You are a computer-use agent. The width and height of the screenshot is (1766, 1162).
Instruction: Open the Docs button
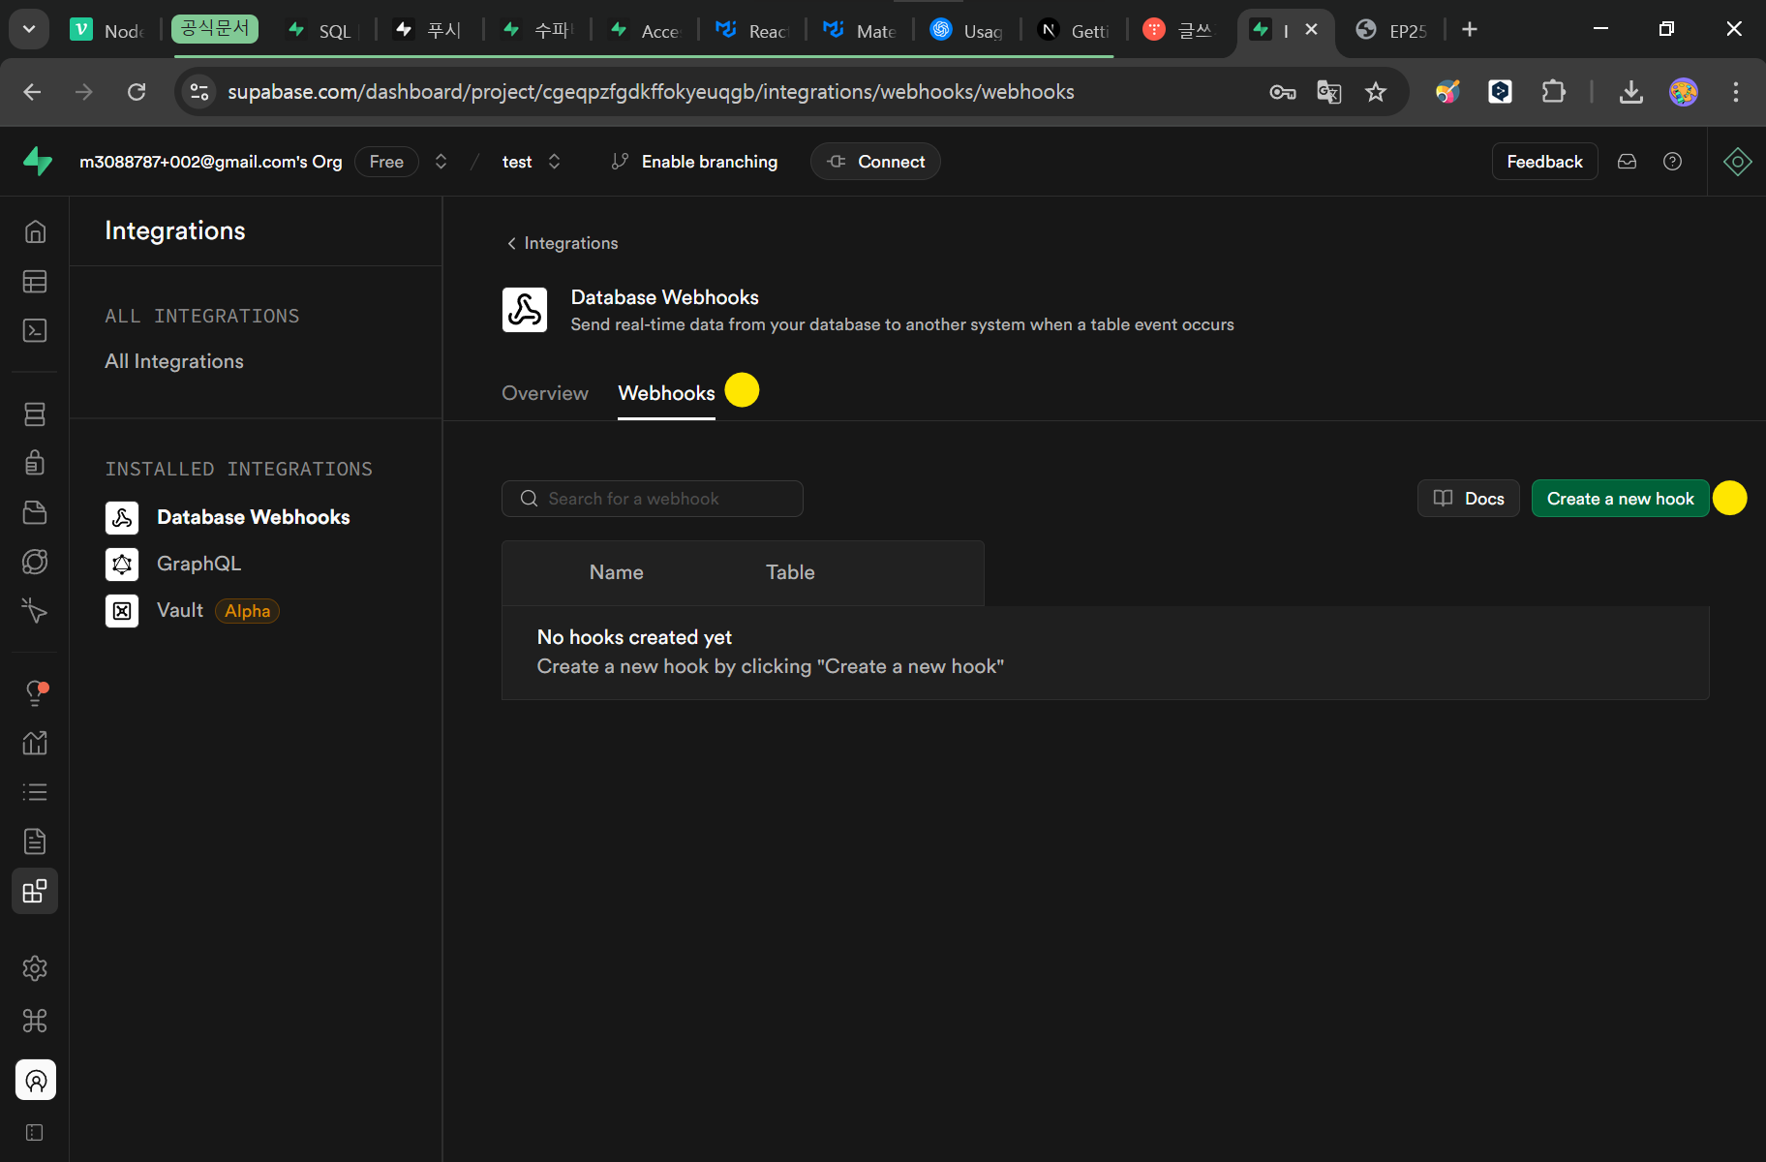[1469, 499]
